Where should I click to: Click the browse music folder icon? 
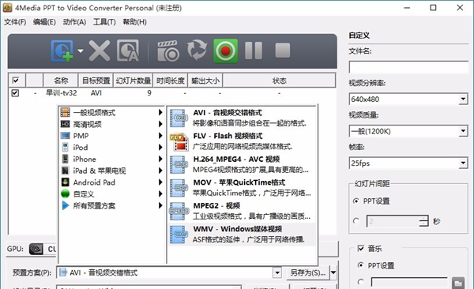pos(458,283)
